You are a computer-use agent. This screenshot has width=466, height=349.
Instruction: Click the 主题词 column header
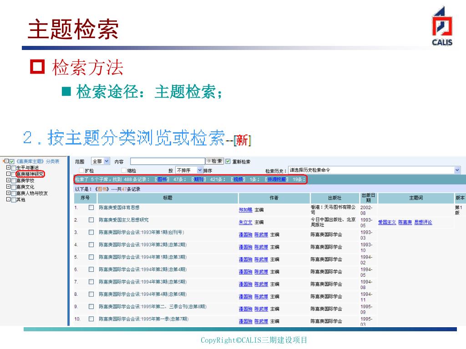(x=416, y=198)
